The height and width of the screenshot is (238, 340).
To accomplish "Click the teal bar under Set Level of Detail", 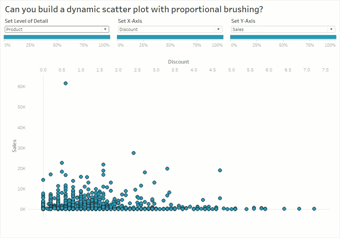I will 57,37.
